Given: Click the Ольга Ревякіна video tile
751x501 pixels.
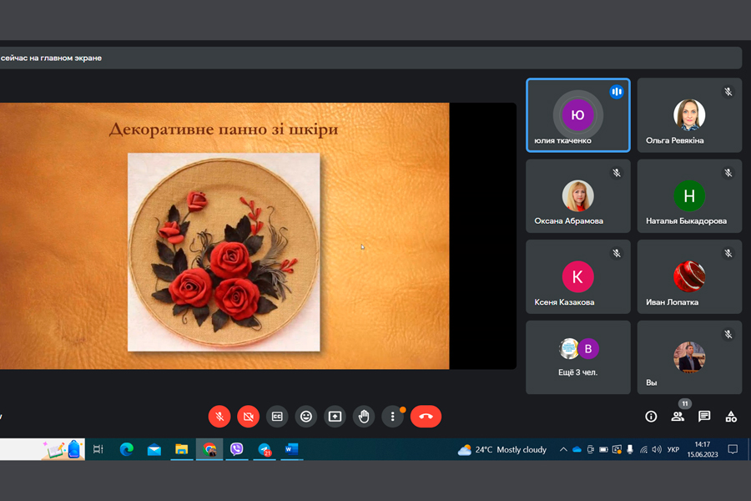Looking at the screenshot, I should [689, 115].
